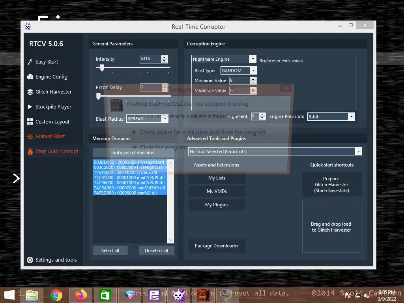This screenshot has width=404, height=303.
Task: Click Error Delay value field
Action: (151, 88)
